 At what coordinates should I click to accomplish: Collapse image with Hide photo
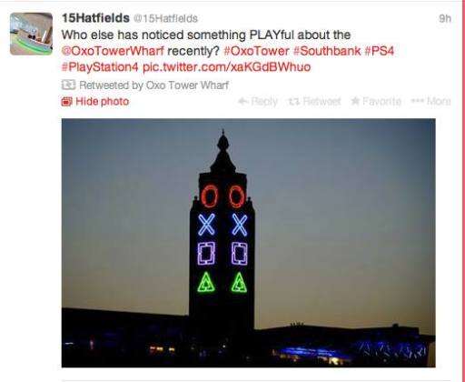coord(102,101)
